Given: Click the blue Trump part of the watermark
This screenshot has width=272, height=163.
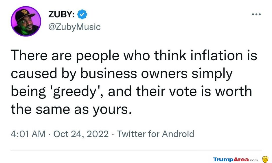Looking at the screenshot, I should pyautogui.click(x=223, y=159).
